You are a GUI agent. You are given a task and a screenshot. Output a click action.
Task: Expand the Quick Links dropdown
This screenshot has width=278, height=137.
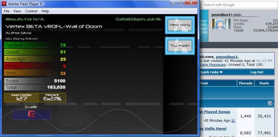211,72
